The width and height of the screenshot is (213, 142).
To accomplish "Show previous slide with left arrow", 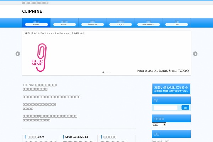I will [18, 54].
